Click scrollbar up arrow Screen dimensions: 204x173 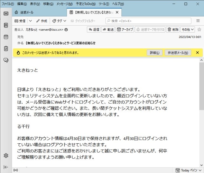coord(201,60)
